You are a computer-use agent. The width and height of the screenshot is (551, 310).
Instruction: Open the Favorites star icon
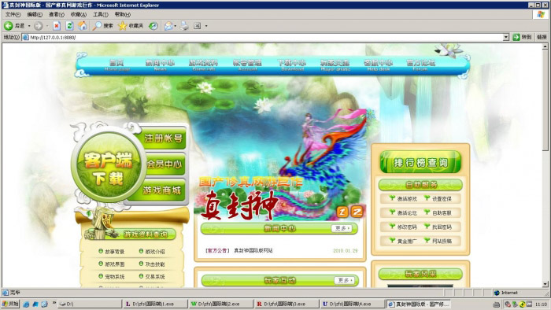click(x=122, y=26)
